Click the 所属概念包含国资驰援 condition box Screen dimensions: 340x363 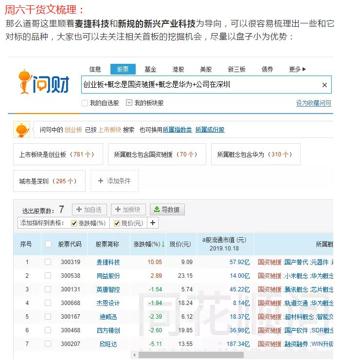[157, 154]
